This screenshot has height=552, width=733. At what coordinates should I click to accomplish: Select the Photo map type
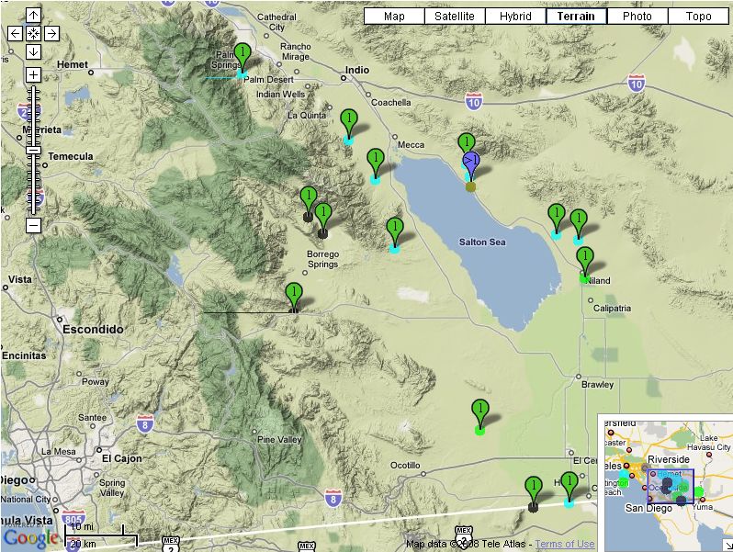pyautogui.click(x=637, y=16)
